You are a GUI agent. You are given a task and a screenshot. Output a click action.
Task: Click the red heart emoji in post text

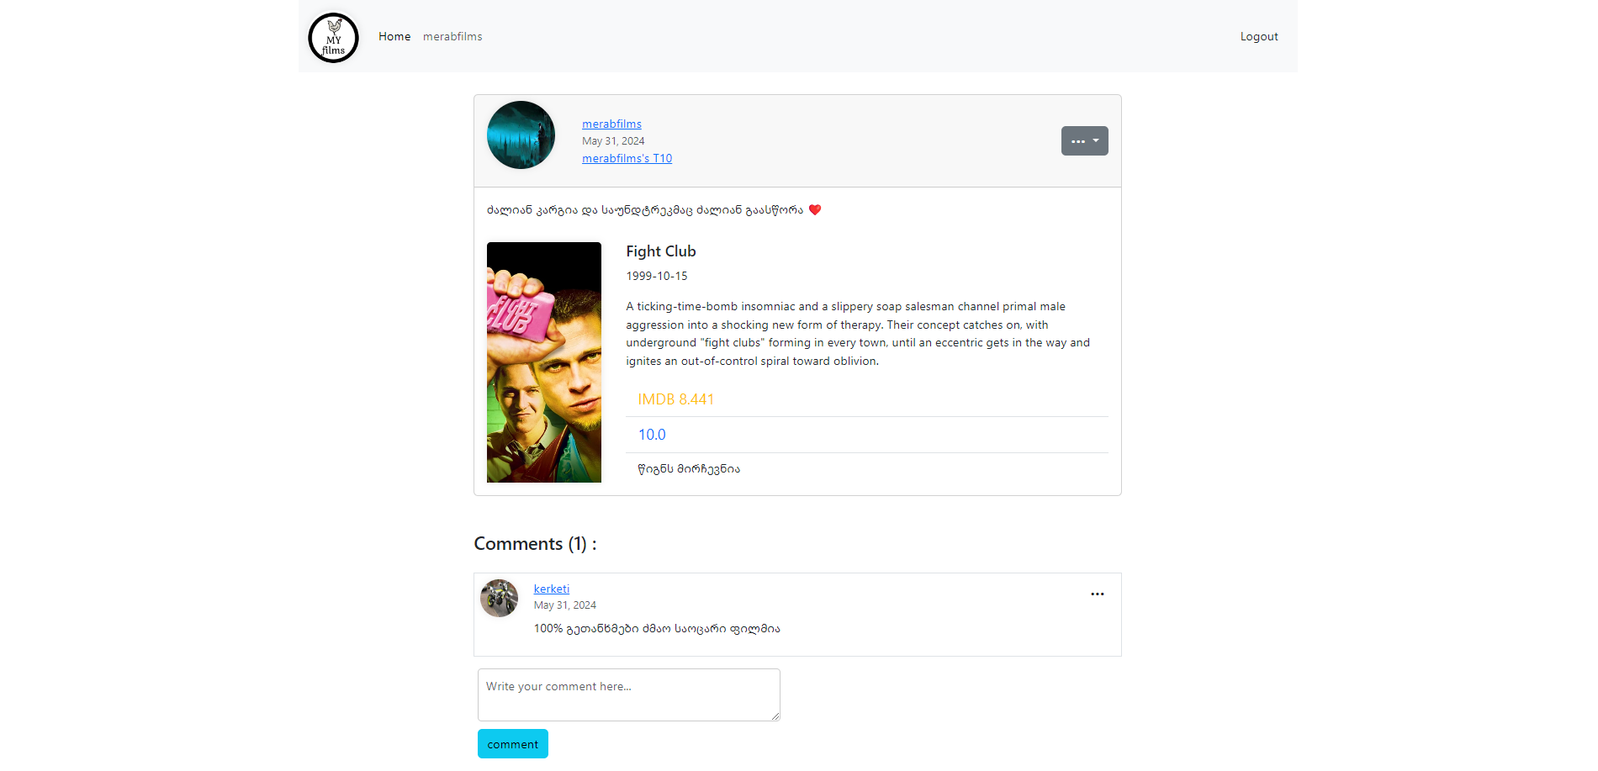tap(815, 210)
